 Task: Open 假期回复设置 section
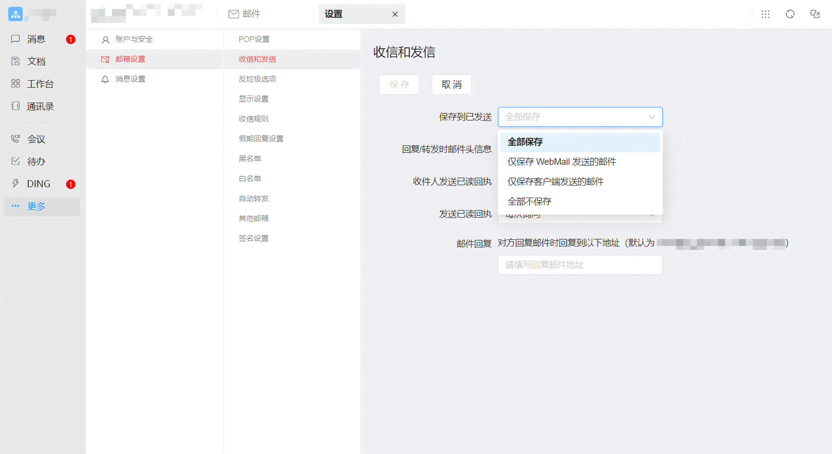(x=292, y=139)
